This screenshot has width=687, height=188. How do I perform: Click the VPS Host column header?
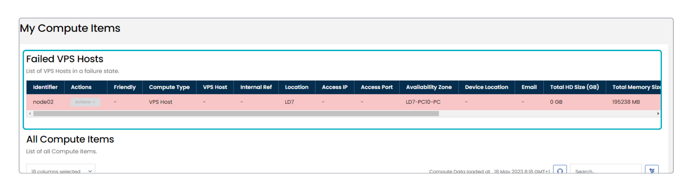215,87
